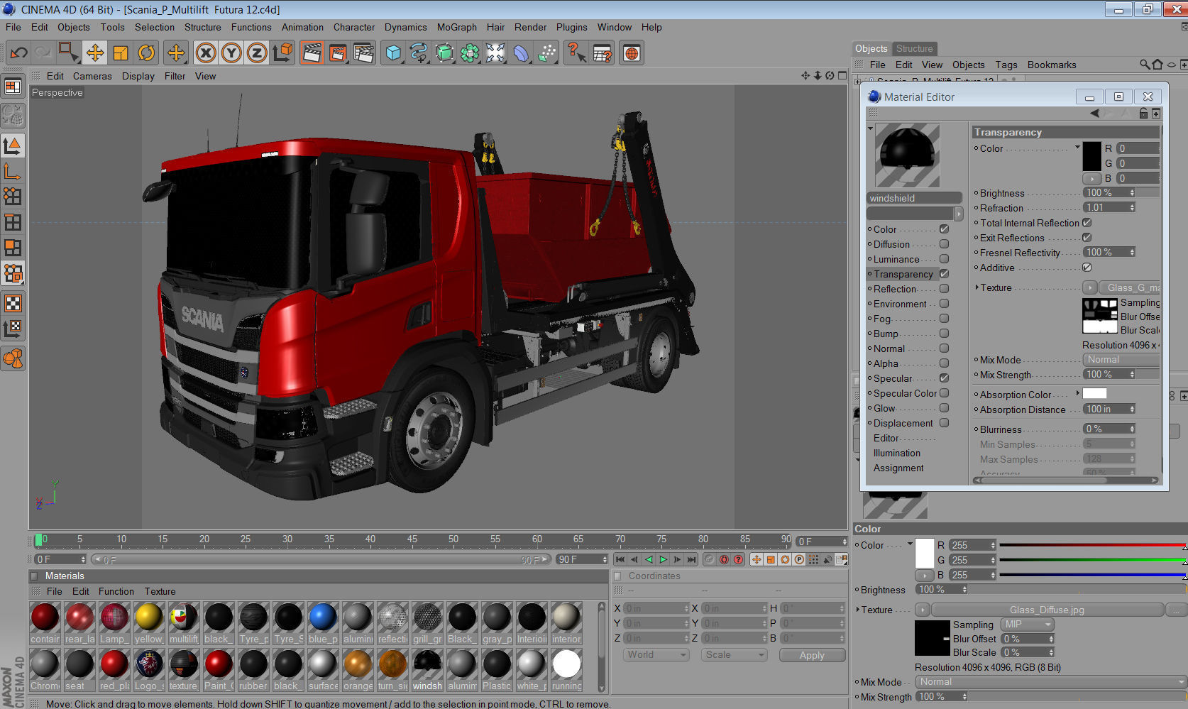The height and width of the screenshot is (709, 1188).
Task: Select Texture tool checkerboard icon
Action: pos(13,304)
